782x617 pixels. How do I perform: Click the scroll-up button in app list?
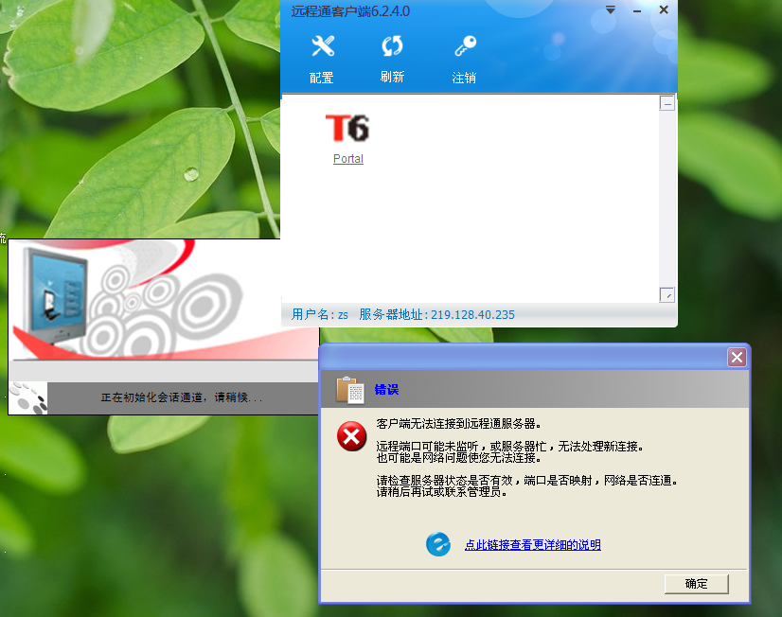point(666,103)
